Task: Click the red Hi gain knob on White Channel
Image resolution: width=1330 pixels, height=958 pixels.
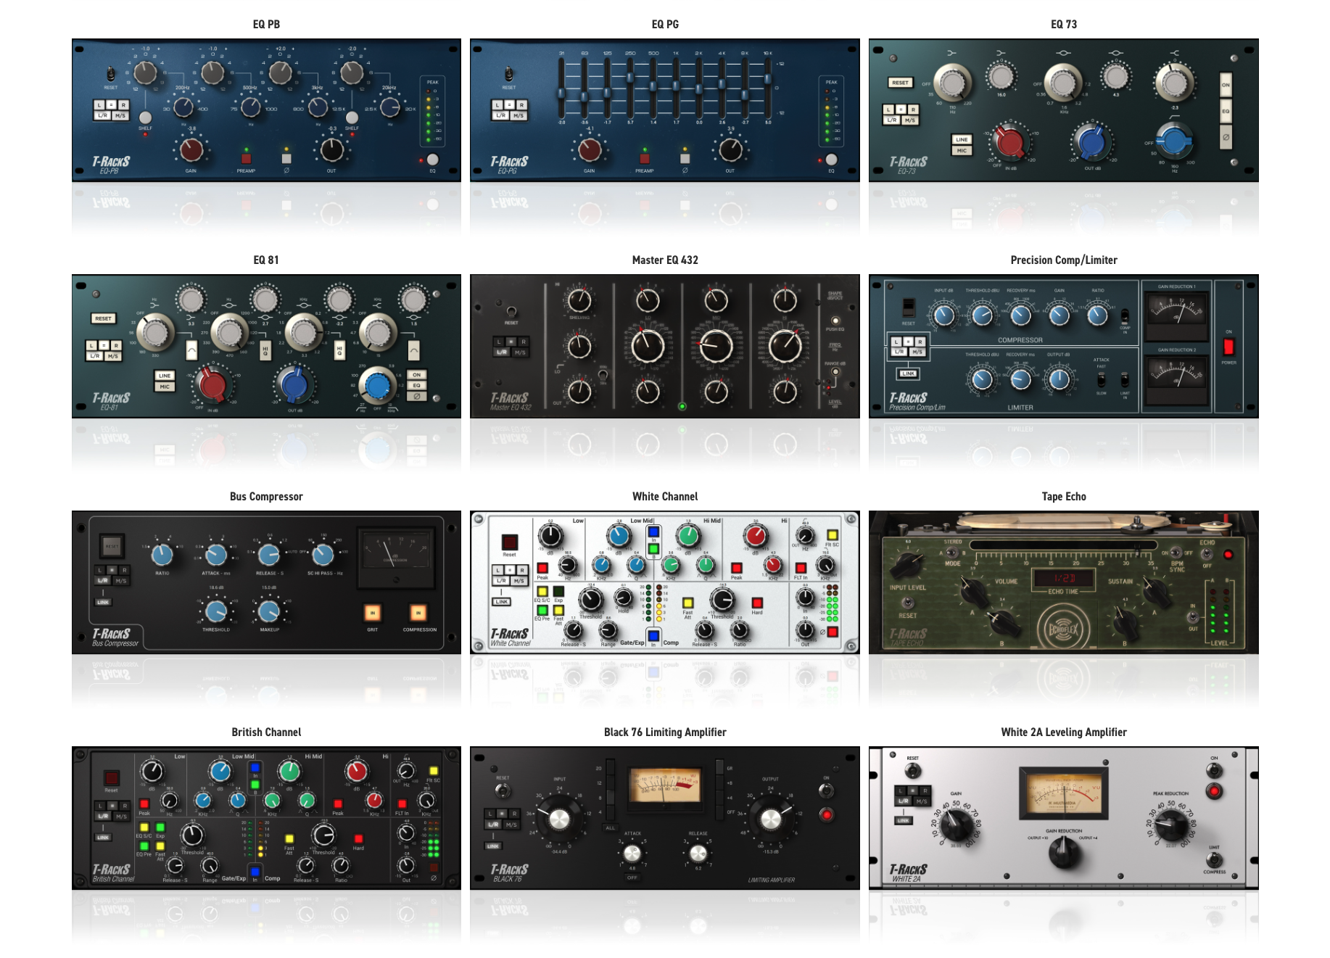Action: pyautogui.click(x=756, y=536)
